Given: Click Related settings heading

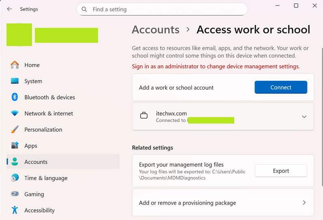Looking at the screenshot, I should click(152, 148).
